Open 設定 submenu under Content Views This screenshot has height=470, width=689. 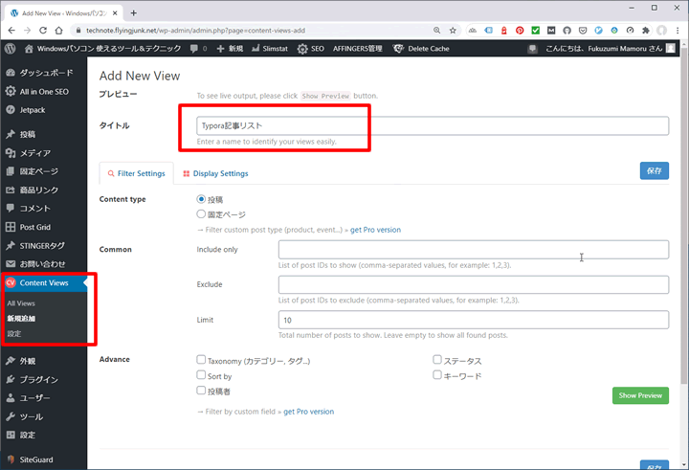coord(14,334)
